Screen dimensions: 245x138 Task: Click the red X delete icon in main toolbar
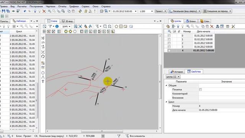(44, 11)
